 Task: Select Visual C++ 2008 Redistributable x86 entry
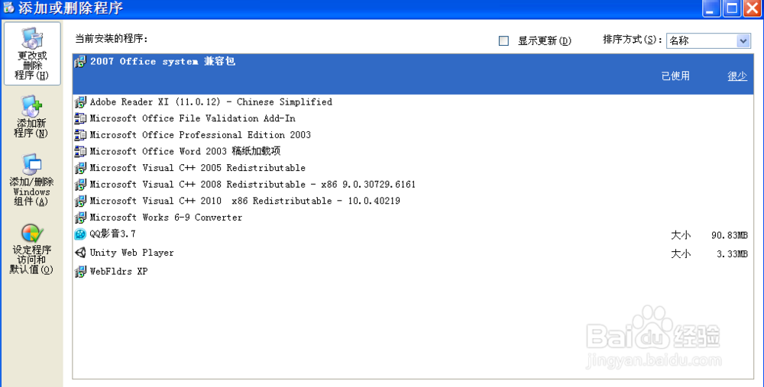(x=413, y=185)
